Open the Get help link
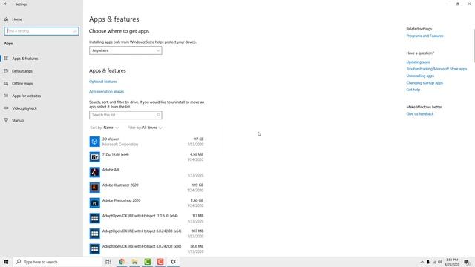The image size is (475, 267). [x=413, y=90]
